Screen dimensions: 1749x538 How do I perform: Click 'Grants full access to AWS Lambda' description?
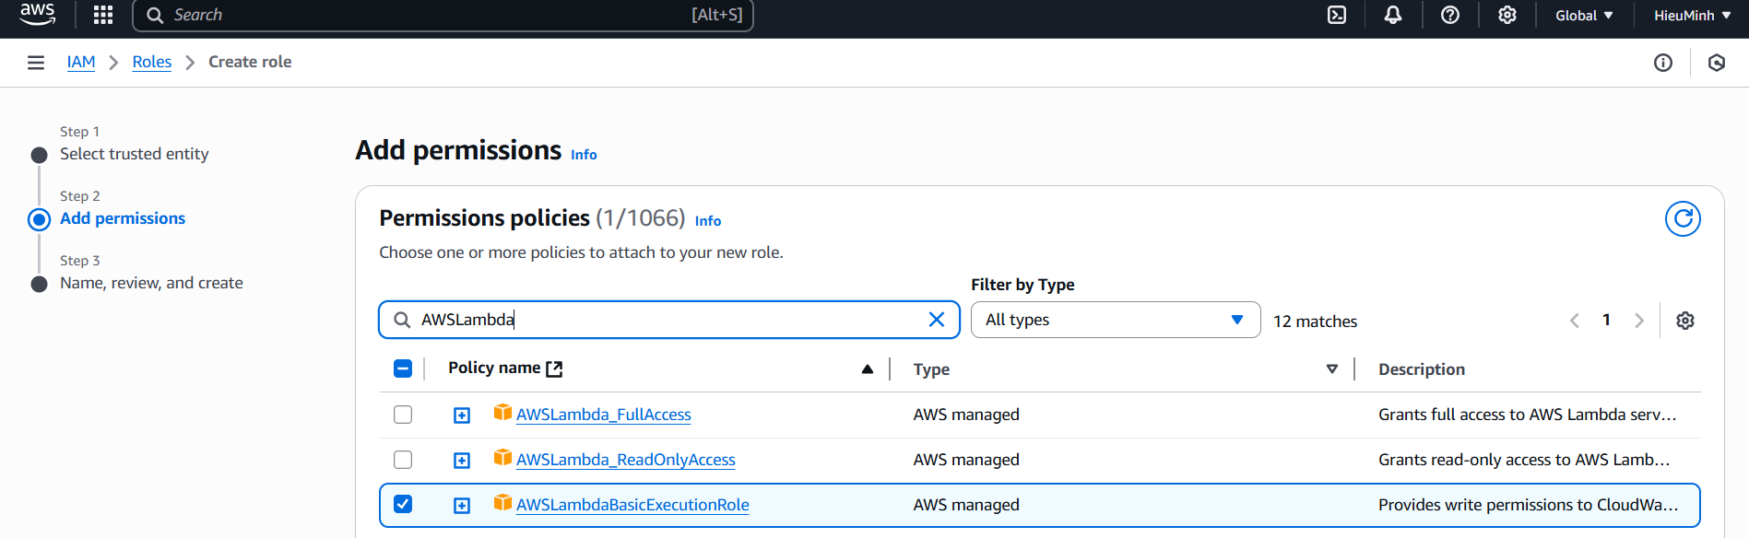tap(1528, 415)
